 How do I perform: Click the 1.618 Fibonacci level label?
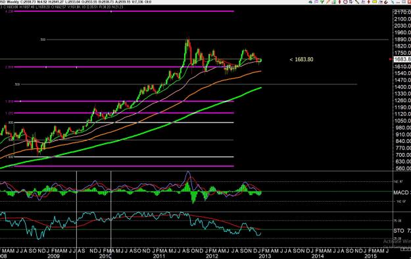click(x=9, y=101)
